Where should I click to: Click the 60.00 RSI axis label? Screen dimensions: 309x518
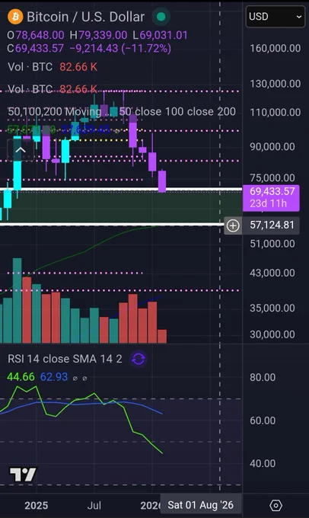coord(263,420)
